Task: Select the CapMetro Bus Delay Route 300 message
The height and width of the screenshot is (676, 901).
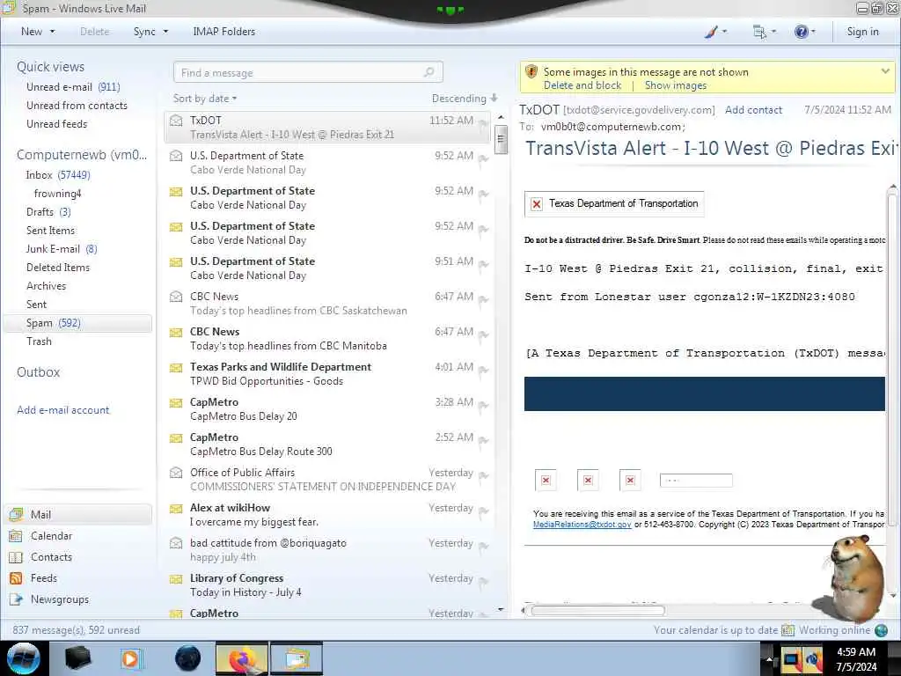Action: (328, 445)
